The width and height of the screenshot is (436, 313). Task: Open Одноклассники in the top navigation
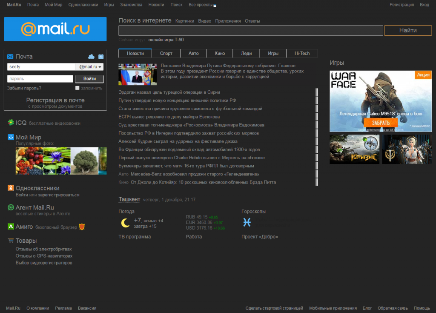click(83, 5)
